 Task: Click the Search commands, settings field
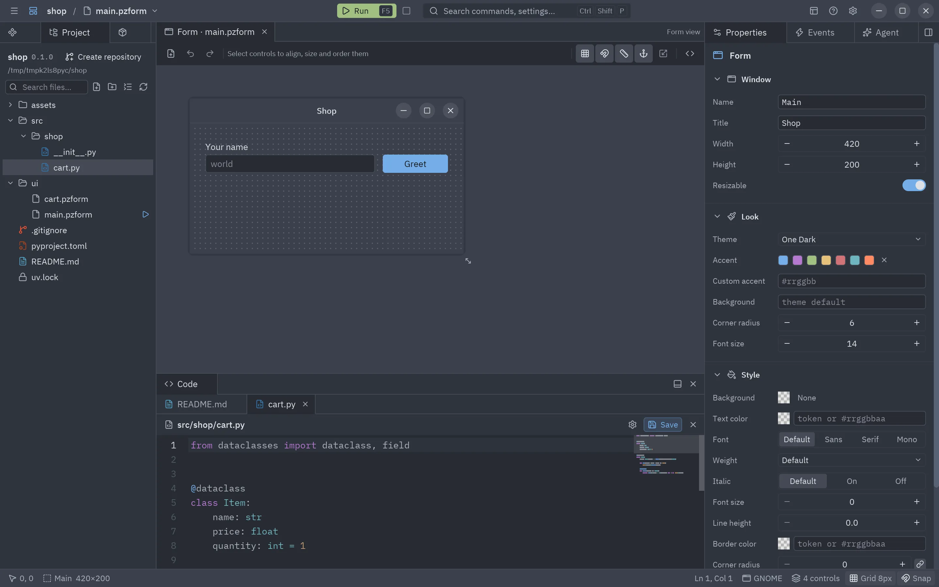click(x=527, y=11)
